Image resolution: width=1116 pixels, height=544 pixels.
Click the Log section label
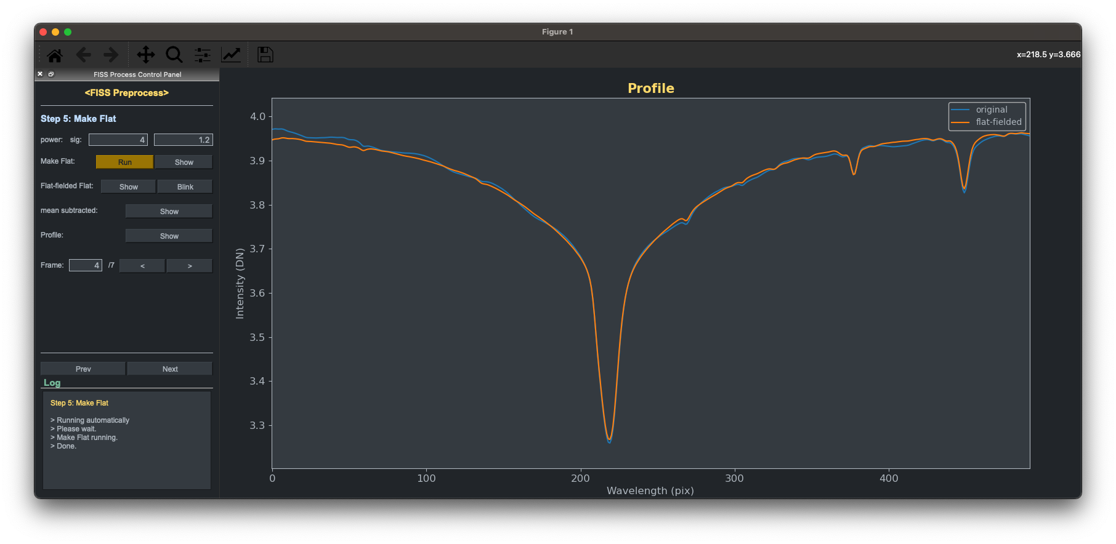[52, 383]
